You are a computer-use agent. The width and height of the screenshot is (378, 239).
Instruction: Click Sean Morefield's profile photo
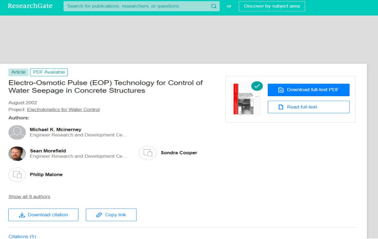(17, 154)
